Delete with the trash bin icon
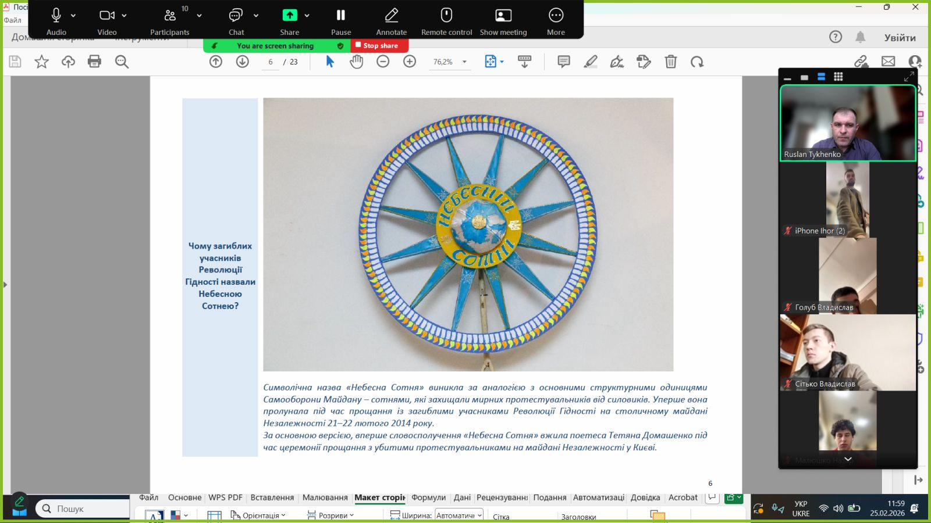Screen dimensions: 931x523 (671, 62)
